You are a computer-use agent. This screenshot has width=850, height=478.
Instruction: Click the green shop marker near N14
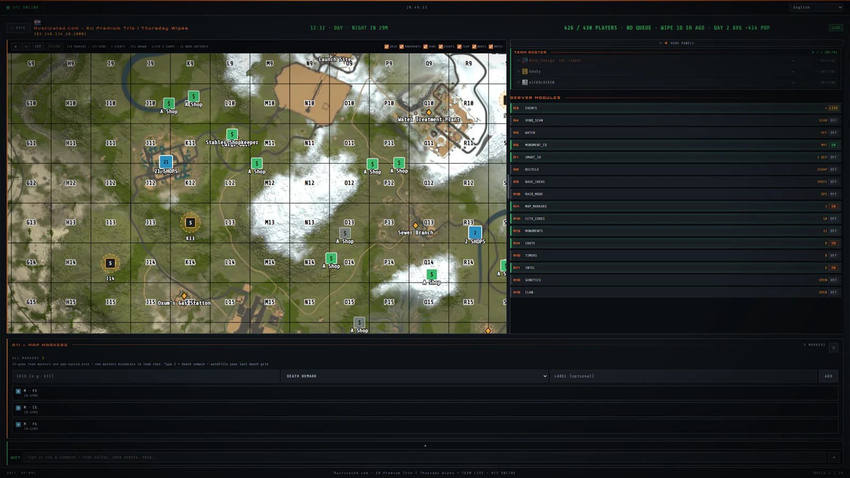(x=331, y=258)
